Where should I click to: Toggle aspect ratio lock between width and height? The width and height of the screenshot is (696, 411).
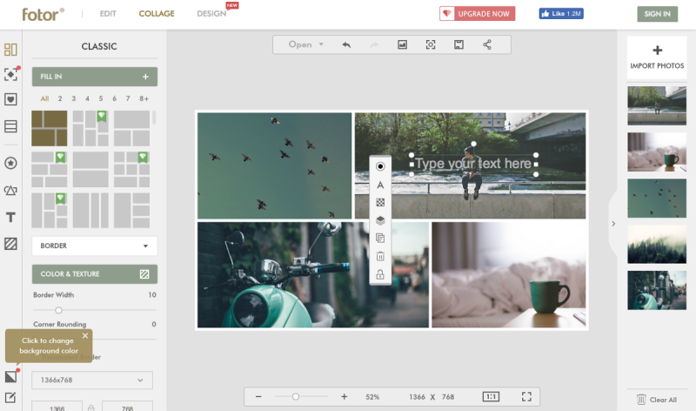pos(91,408)
